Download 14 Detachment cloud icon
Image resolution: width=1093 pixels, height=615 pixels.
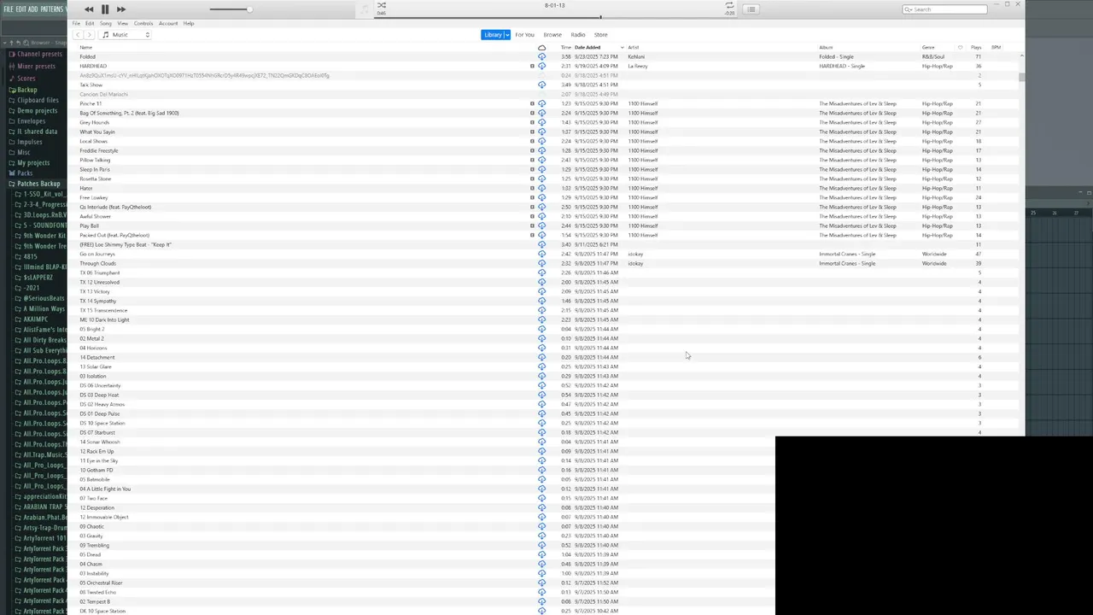coord(541,357)
